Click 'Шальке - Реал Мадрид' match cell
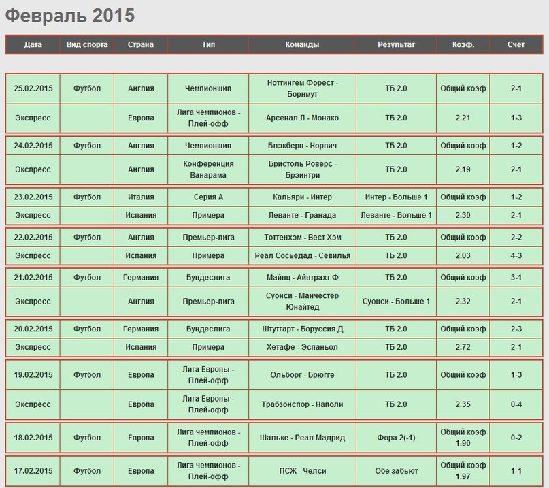The height and width of the screenshot is (488, 549). (302, 438)
